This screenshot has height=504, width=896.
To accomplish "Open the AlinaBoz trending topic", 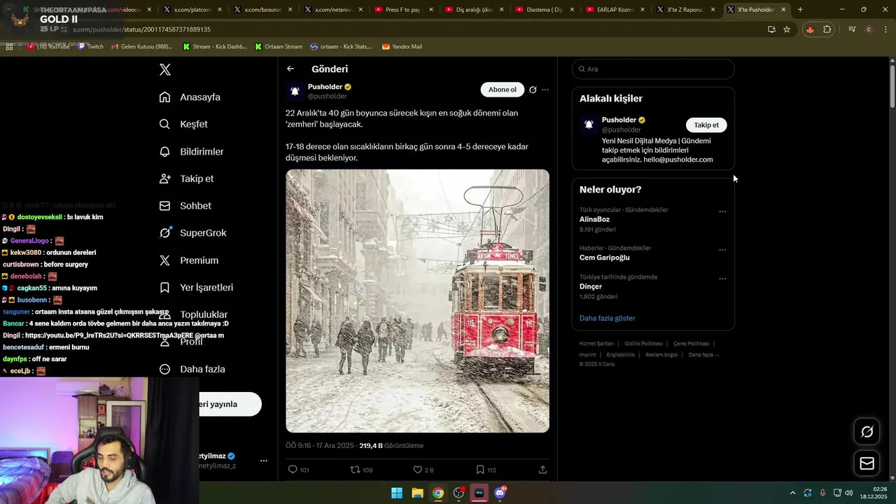I will coord(594,220).
